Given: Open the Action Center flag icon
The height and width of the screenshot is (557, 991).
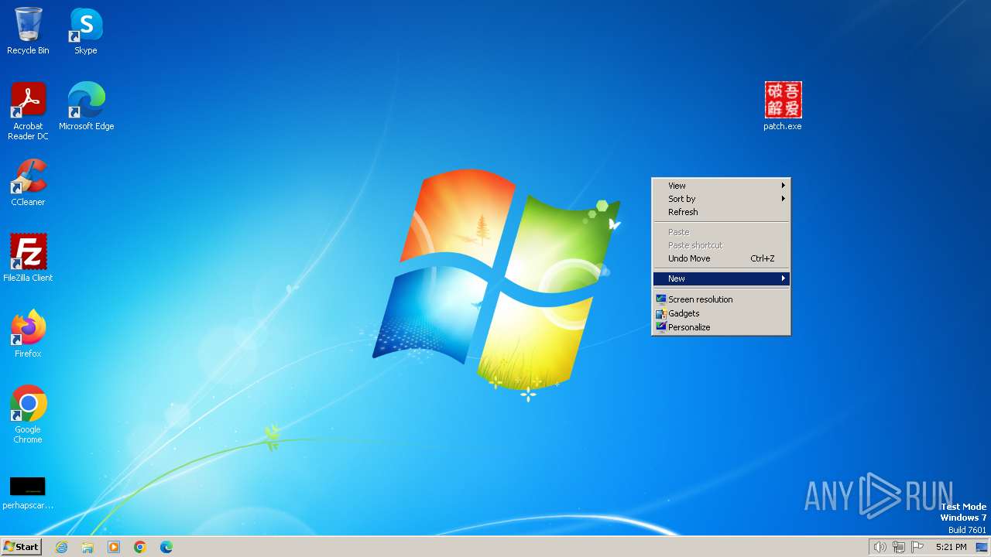Looking at the screenshot, I should click(x=917, y=547).
